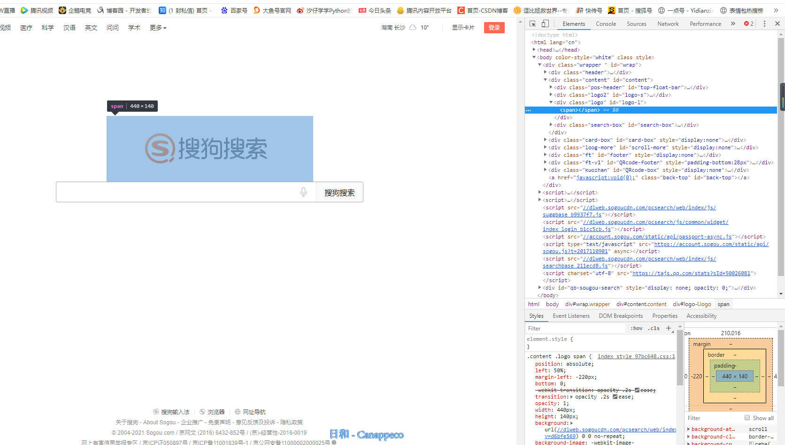Click the inspect element picker icon
Image resolution: width=785 pixels, height=445 pixels.
coord(532,23)
